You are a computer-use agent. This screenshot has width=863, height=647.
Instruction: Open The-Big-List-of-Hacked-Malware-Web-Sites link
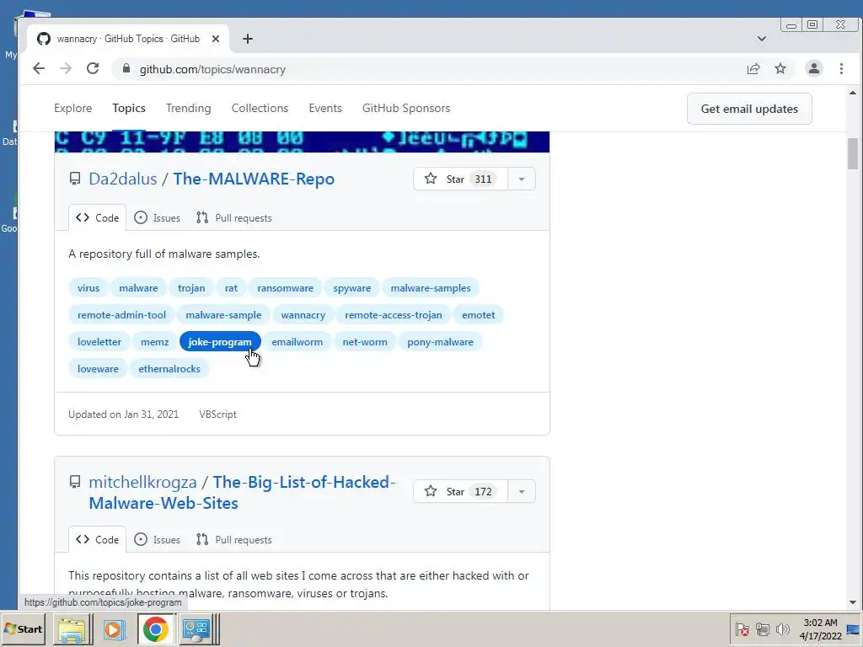[242, 492]
